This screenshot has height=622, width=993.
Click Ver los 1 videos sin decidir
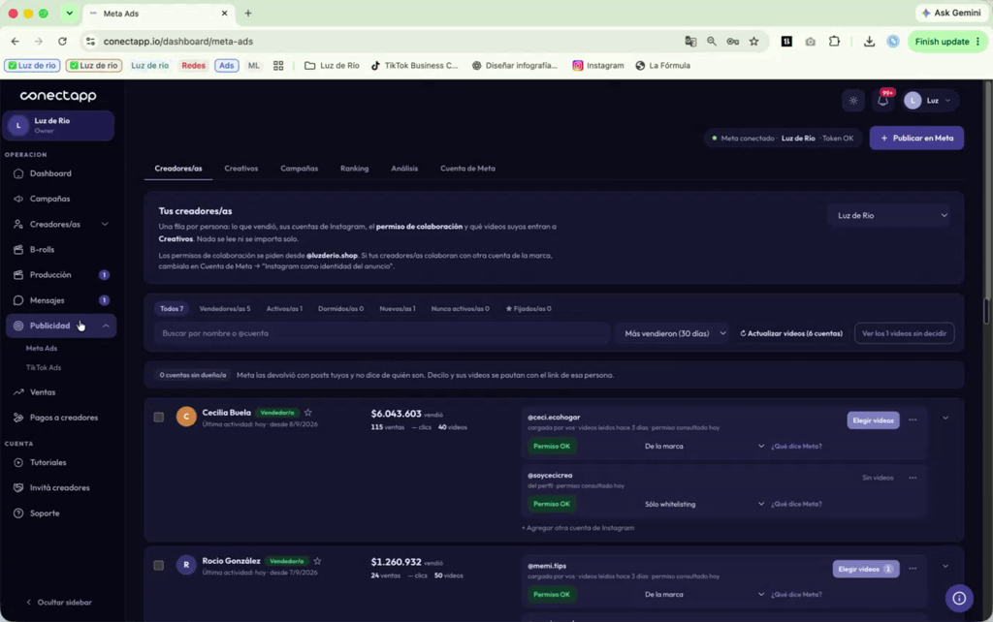tap(904, 333)
